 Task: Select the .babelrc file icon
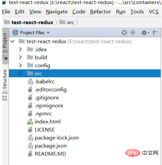coord(31,82)
